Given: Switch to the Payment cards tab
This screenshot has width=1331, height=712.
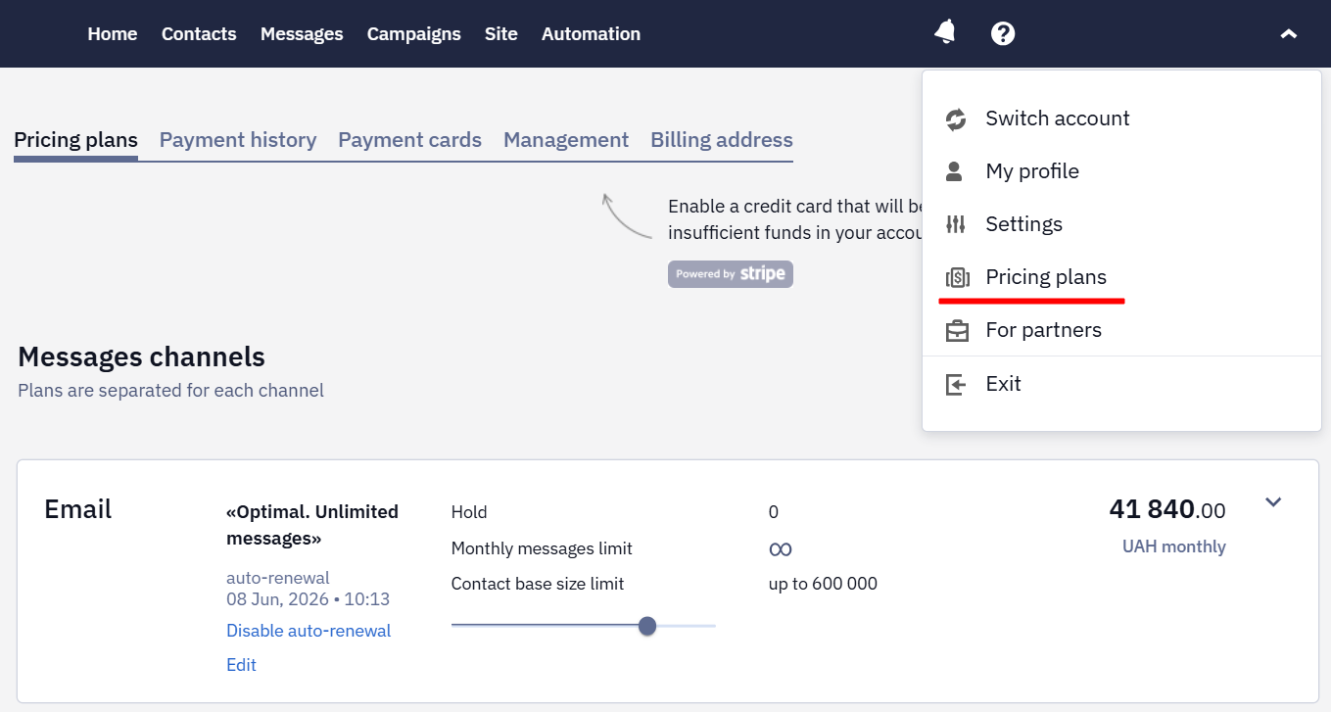Looking at the screenshot, I should pos(409,140).
